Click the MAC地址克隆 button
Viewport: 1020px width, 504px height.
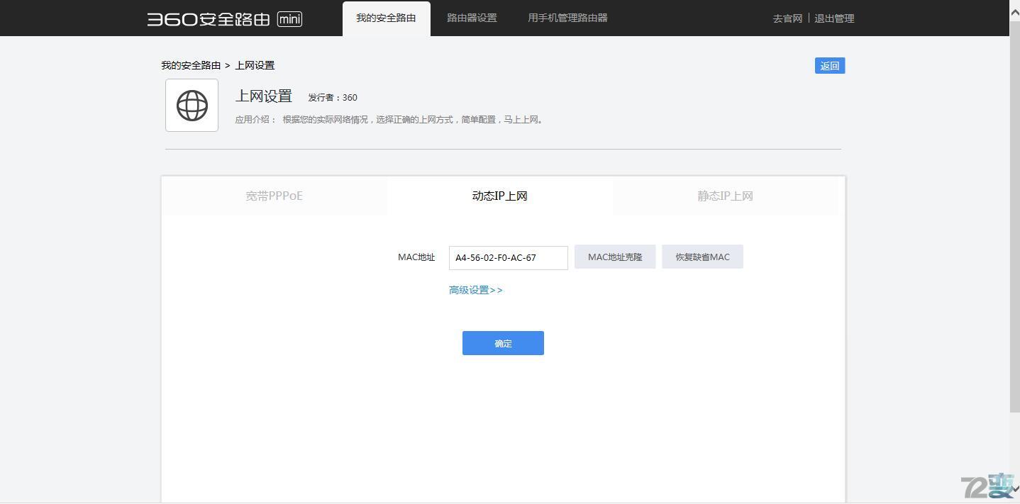click(614, 257)
